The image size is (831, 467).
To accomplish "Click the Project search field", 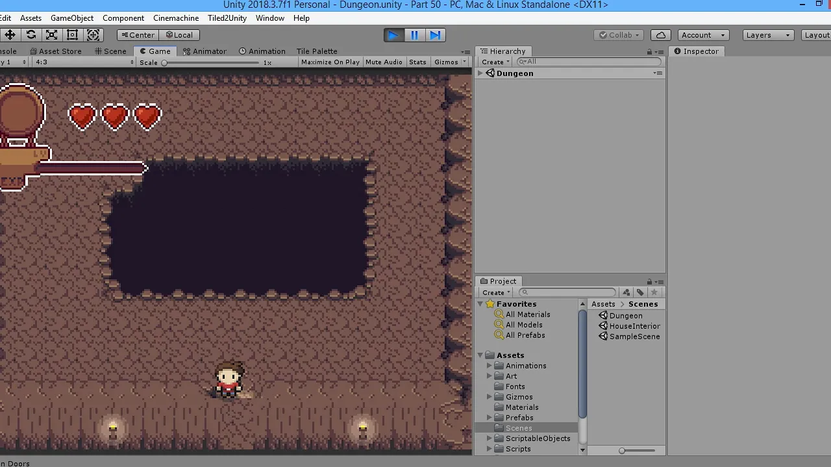I will [566, 293].
